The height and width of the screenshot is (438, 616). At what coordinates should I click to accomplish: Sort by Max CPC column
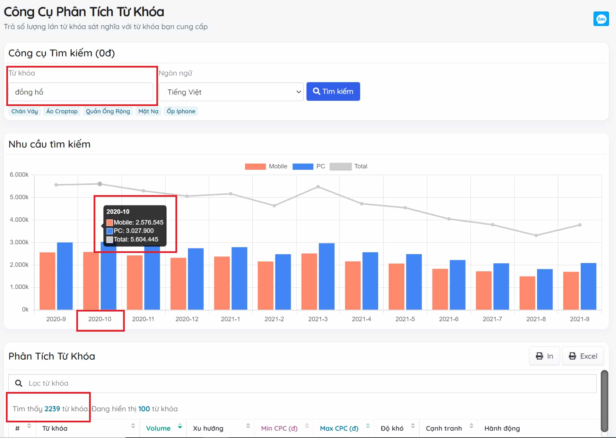coord(367,426)
